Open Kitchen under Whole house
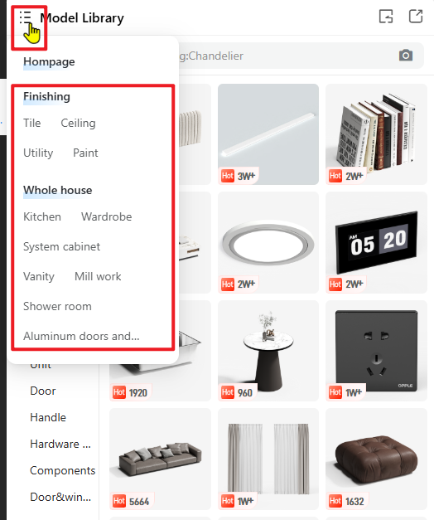434x520 pixels. point(42,217)
